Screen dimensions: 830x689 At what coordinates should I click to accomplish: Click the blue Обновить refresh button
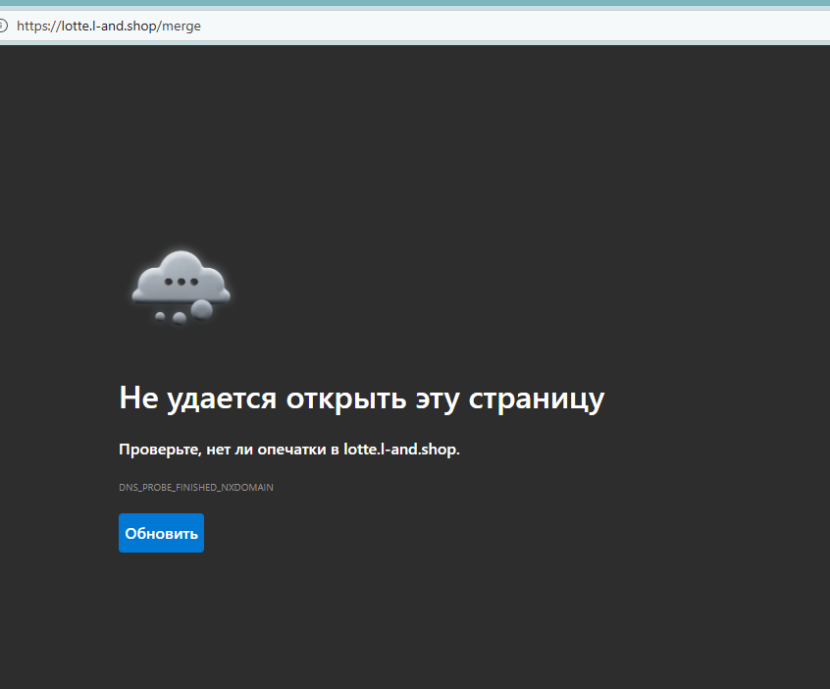[161, 533]
